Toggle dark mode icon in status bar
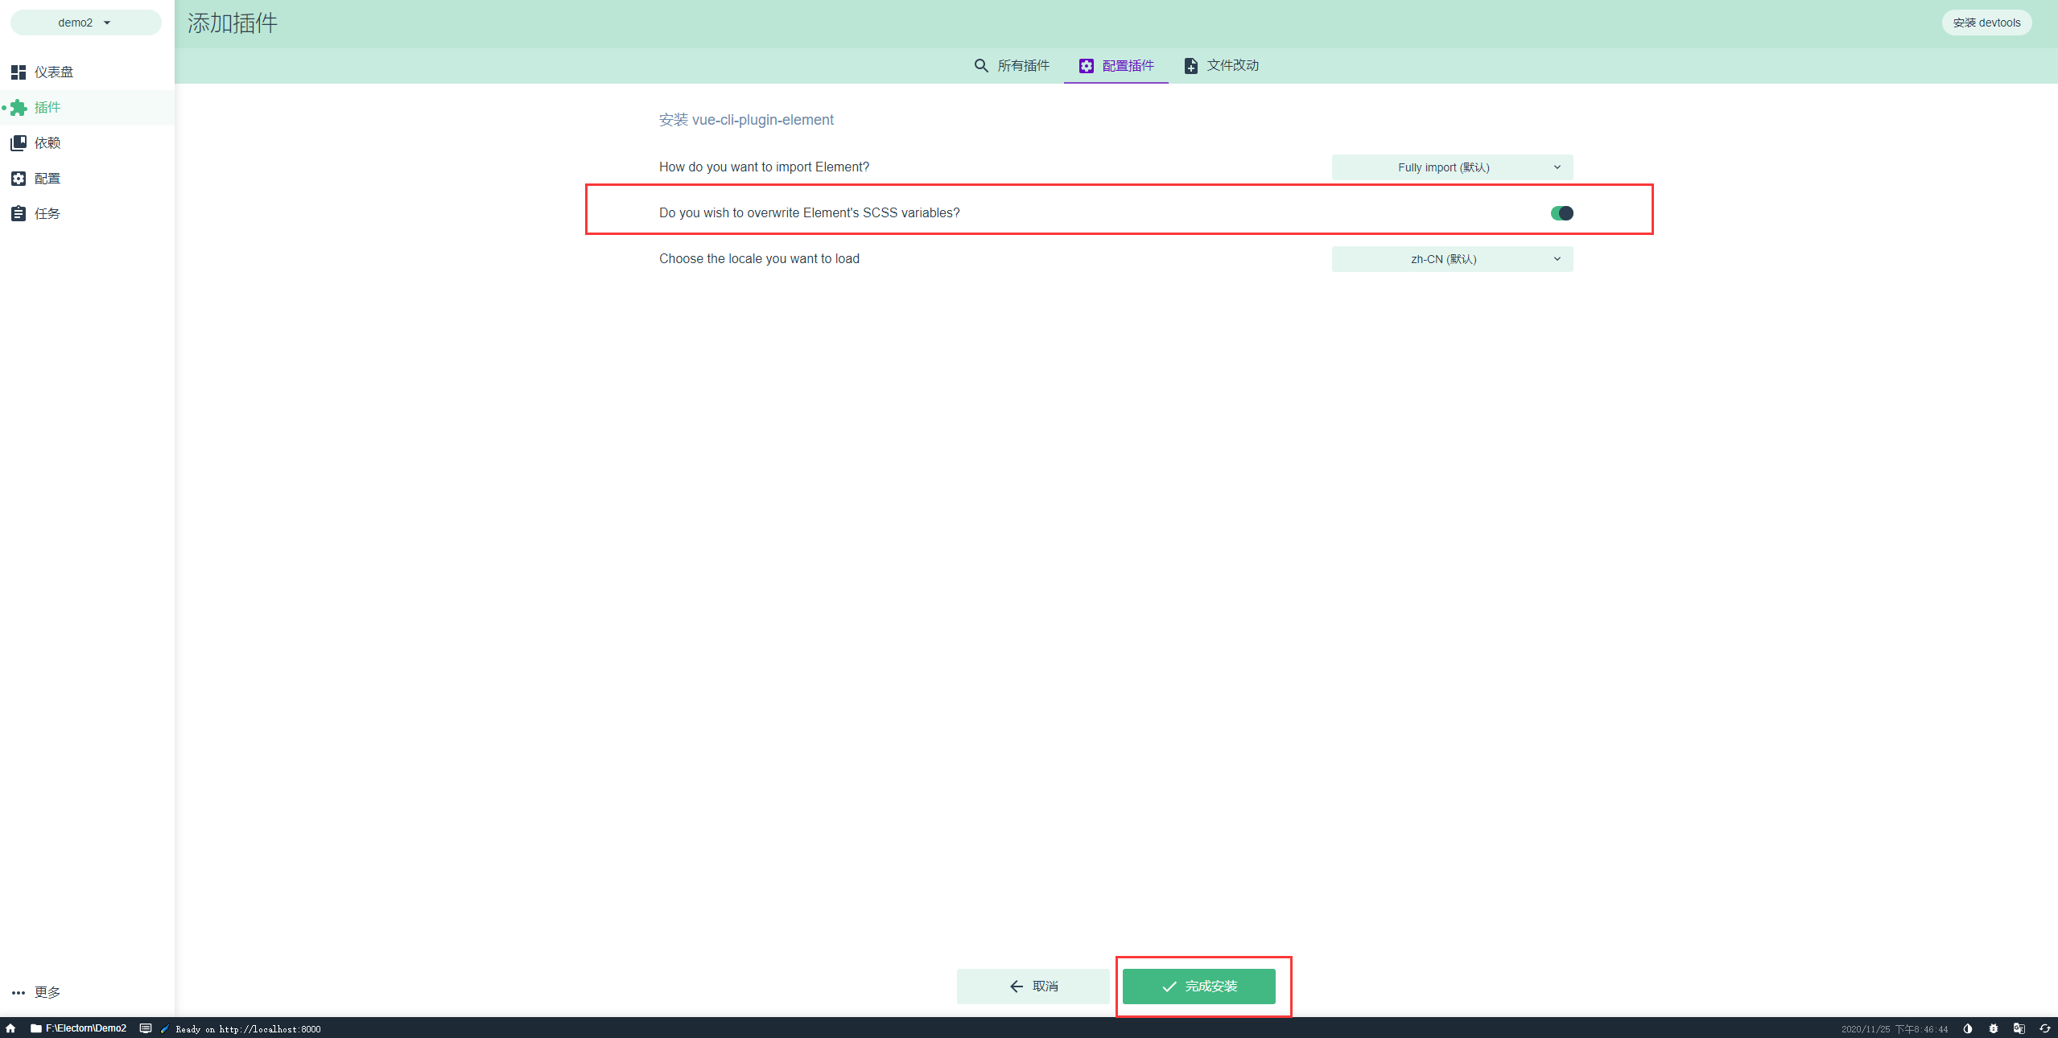Viewport: 2058px width, 1038px height. pos(1967,1028)
